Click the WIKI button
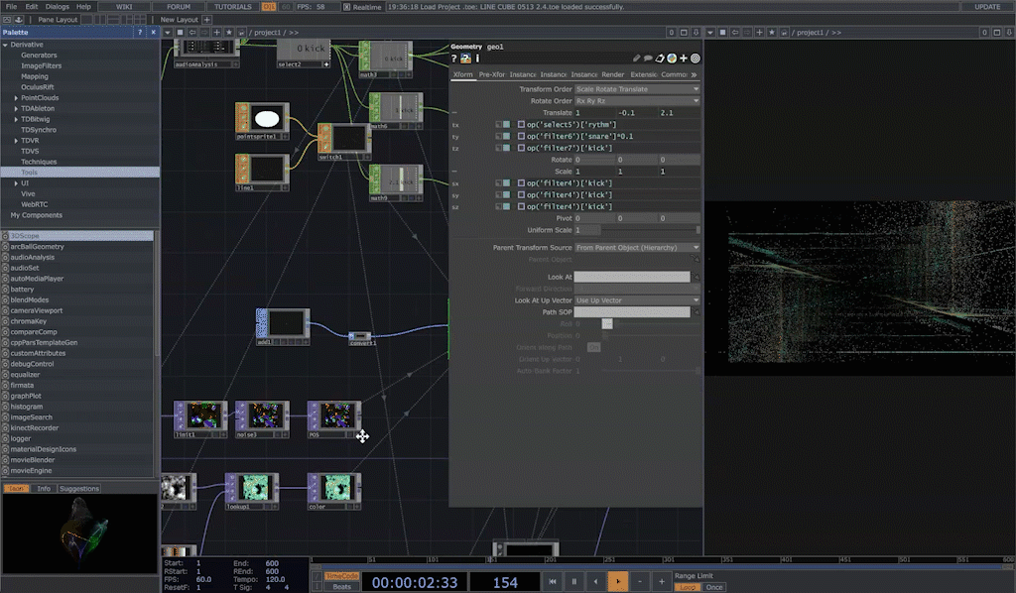 124,7
